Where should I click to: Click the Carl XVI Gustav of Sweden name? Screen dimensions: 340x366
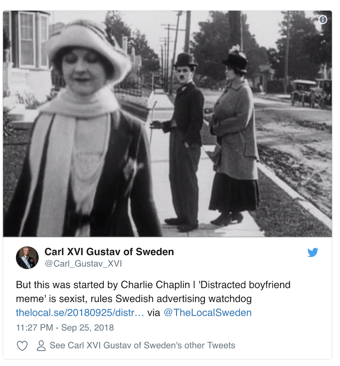tap(109, 252)
